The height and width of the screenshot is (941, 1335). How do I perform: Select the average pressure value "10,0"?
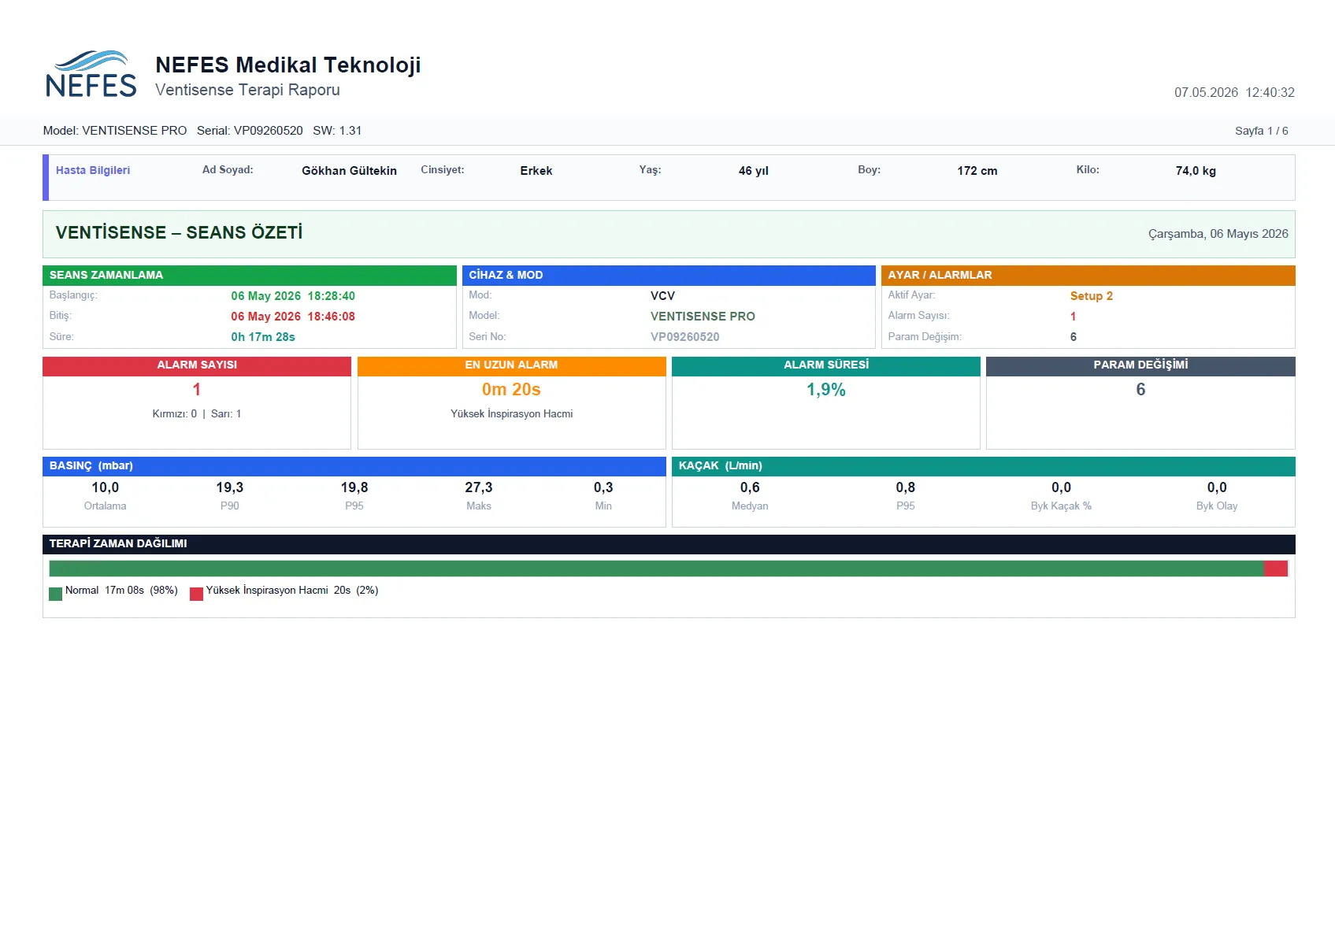click(105, 488)
